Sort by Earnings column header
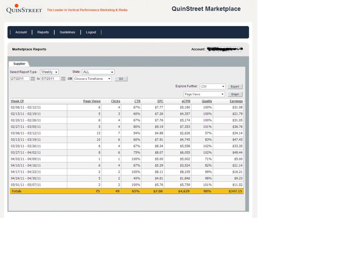Image resolution: width=362 pixels, height=260 pixels. [236, 101]
